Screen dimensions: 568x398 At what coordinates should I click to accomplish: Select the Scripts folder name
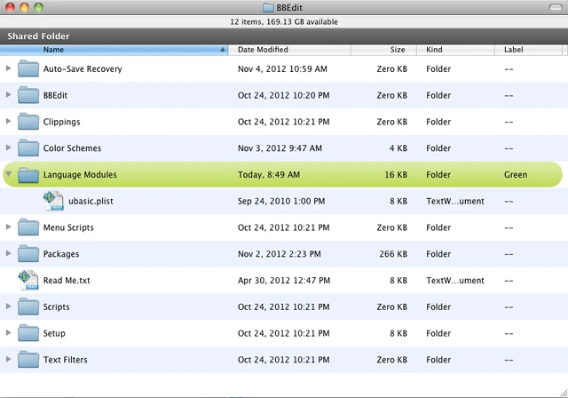57,307
